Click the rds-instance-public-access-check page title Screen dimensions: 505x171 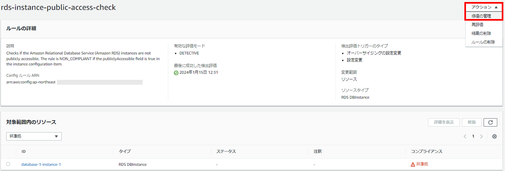59,8
